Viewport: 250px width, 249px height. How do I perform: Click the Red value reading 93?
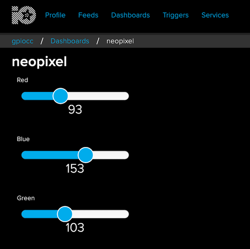click(75, 109)
